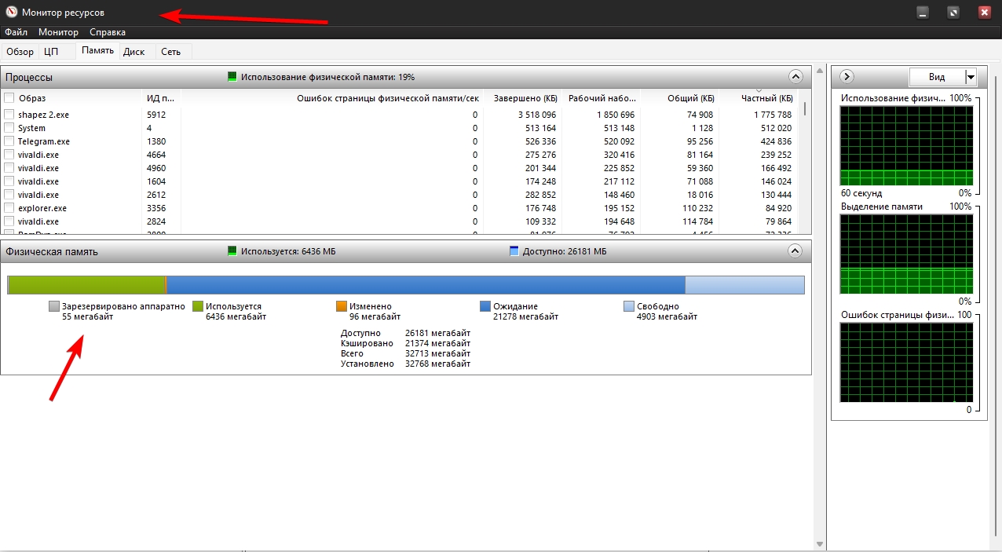Click the main pane scroll down arrow
Viewport: 1002px width, 552px height.
[x=820, y=544]
